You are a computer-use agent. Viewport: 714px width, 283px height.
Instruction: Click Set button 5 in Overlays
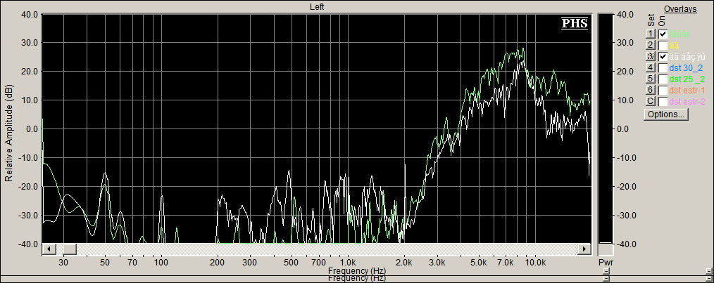tap(651, 79)
